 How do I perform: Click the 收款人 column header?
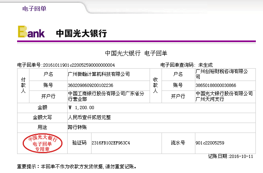tap(156, 85)
